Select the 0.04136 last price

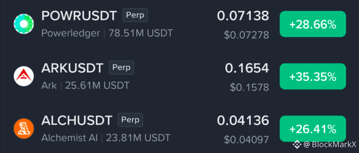[x=243, y=120]
